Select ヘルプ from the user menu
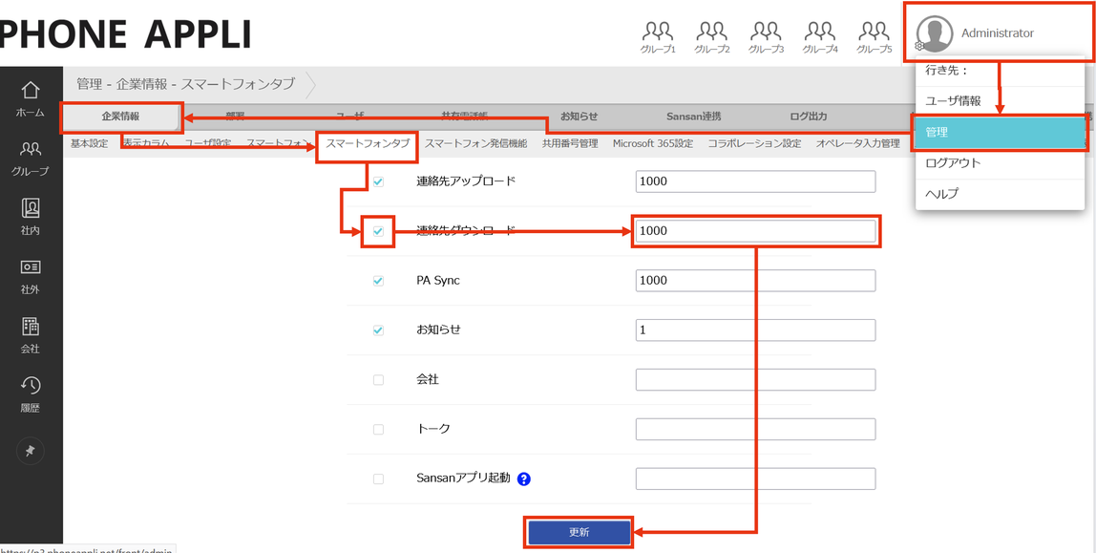 [1000, 194]
